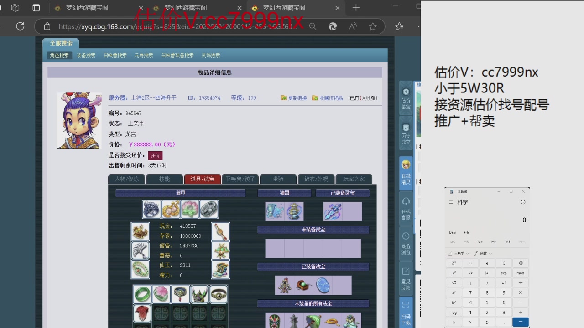Switch to 玩家之家 tab

click(354, 179)
